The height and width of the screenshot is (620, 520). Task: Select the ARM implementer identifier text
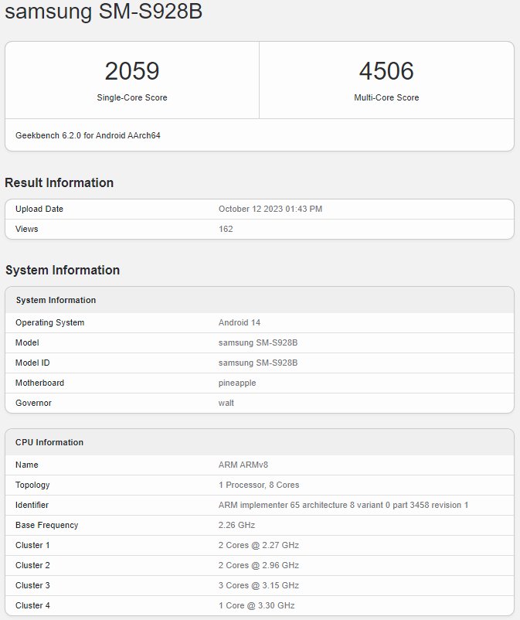[x=343, y=506]
